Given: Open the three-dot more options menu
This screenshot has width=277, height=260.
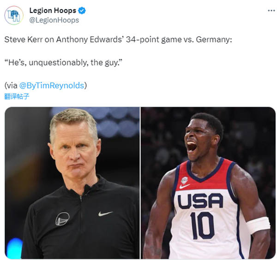Looking at the screenshot, I should (x=271, y=11).
